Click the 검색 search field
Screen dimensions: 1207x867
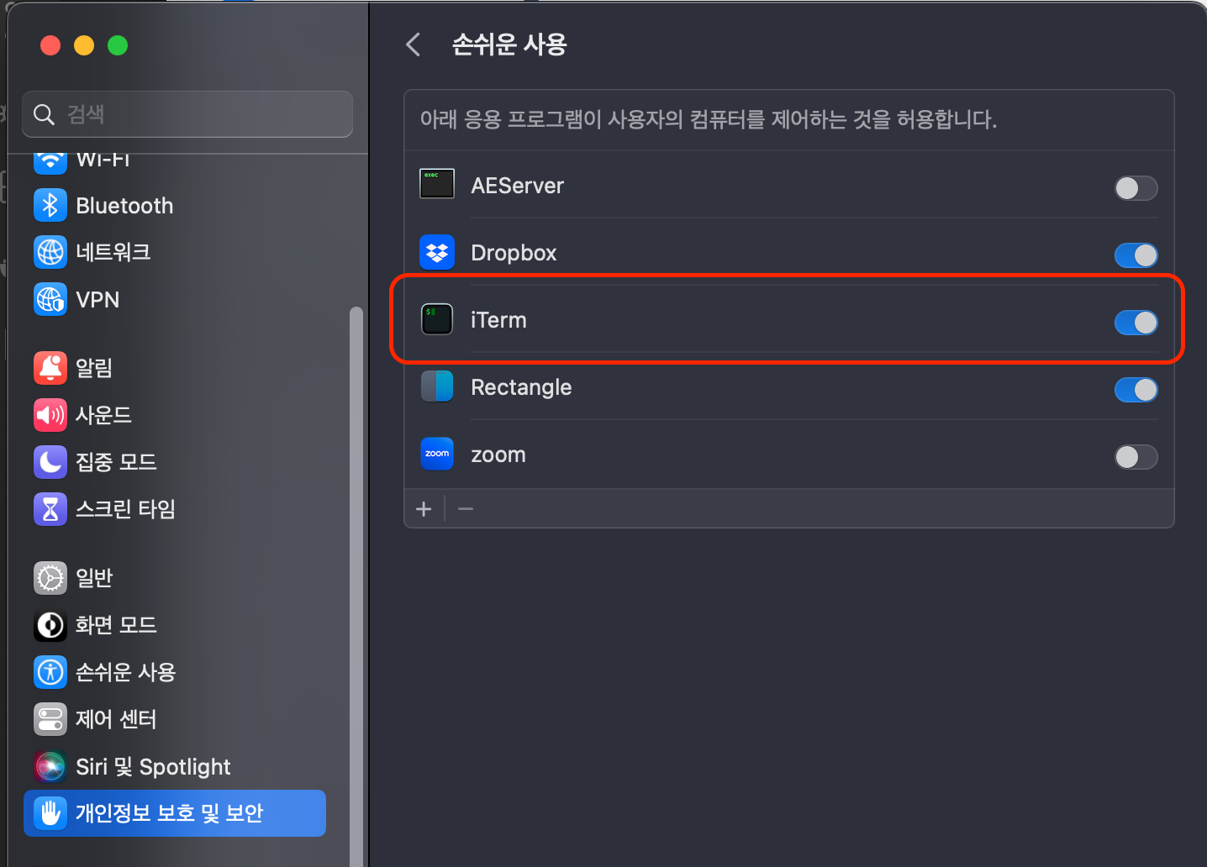(187, 114)
